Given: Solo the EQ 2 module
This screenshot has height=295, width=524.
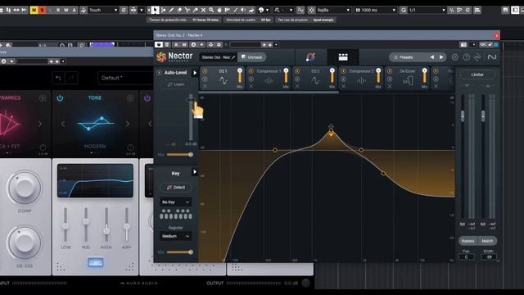Looking at the screenshot, I should point(297,79).
